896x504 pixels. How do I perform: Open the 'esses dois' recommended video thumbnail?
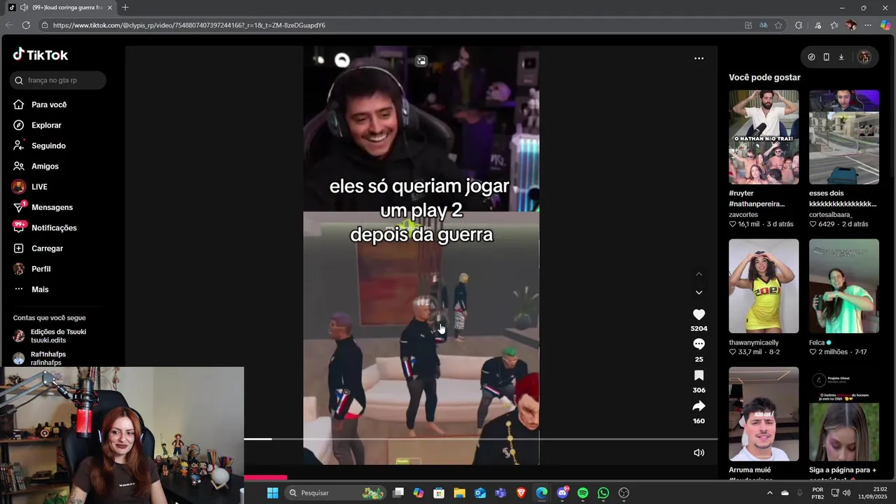[844, 137]
